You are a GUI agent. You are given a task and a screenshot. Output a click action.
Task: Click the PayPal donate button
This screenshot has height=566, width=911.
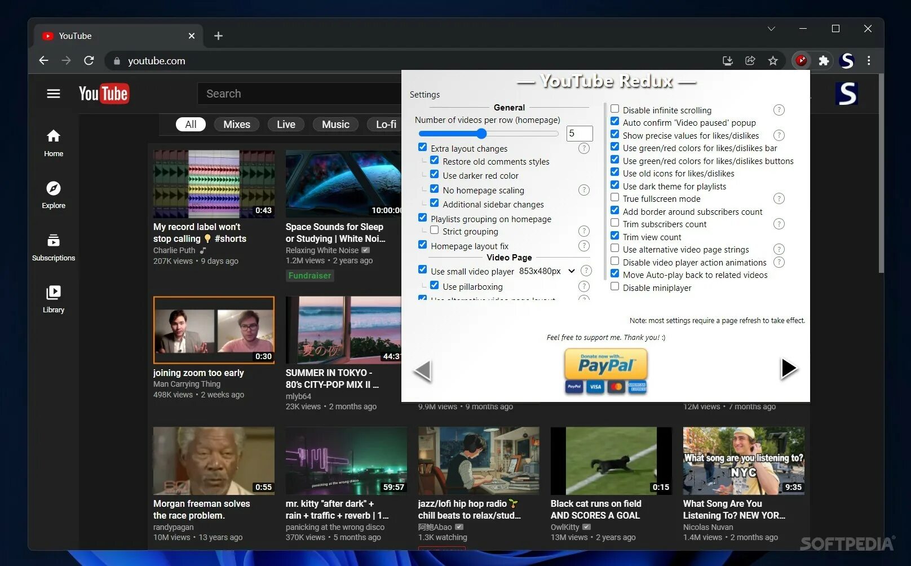(606, 371)
